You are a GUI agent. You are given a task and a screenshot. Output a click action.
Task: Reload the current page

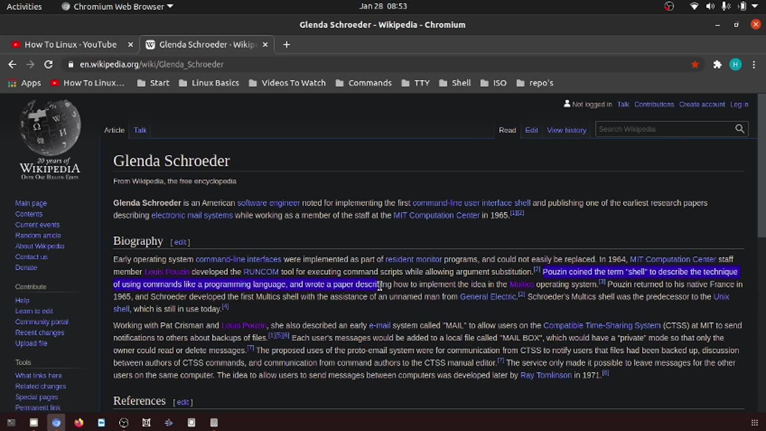[x=48, y=64]
